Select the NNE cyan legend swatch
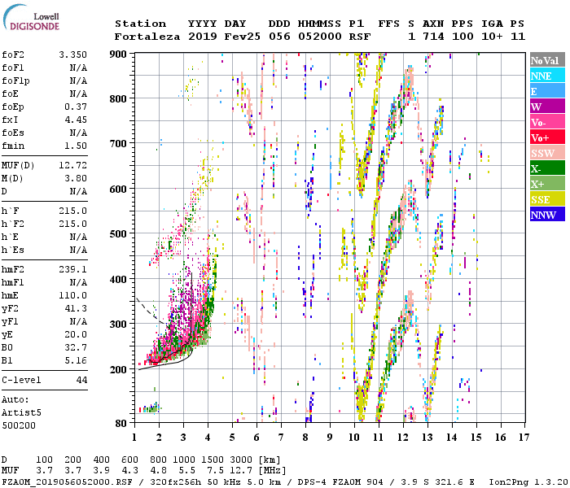The image size is (570, 488). tap(547, 76)
